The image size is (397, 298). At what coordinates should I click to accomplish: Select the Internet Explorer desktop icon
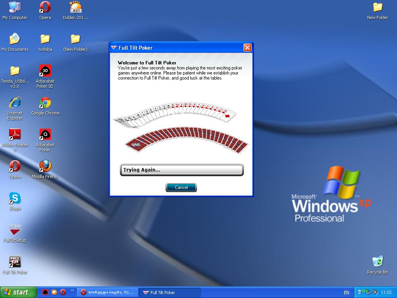tap(15, 109)
